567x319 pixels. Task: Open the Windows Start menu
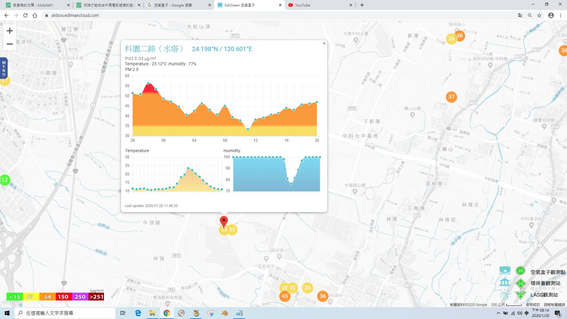click(7, 313)
